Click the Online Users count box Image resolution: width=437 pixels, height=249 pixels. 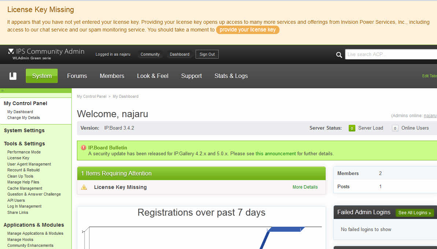(395, 128)
